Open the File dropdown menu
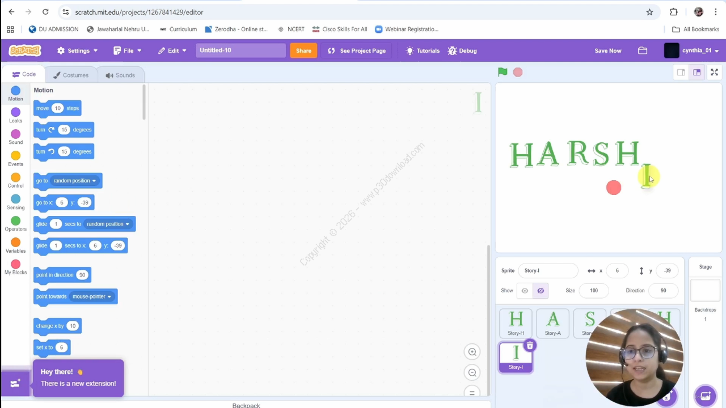This screenshot has width=726, height=408. tap(128, 50)
